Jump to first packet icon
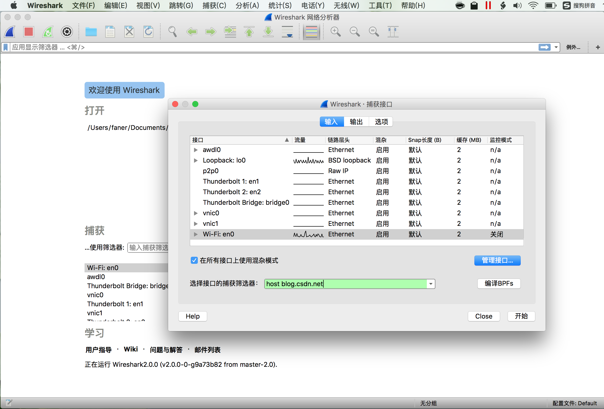This screenshot has height=409, width=604. click(x=249, y=32)
